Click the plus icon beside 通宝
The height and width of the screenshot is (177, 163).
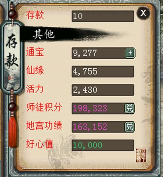pyautogui.click(x=130, y=53)
